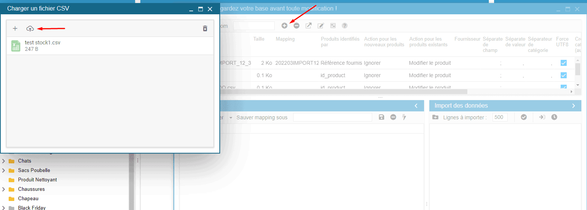Click the Lignes à importer number field
The width and height of the screenshot is (587, 210).
(500, 117)
